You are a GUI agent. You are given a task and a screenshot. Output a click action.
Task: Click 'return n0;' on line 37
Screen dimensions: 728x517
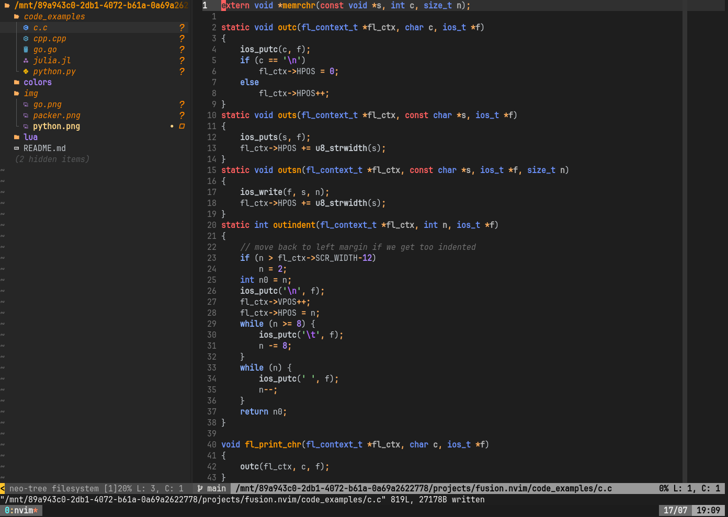(264, 411)
